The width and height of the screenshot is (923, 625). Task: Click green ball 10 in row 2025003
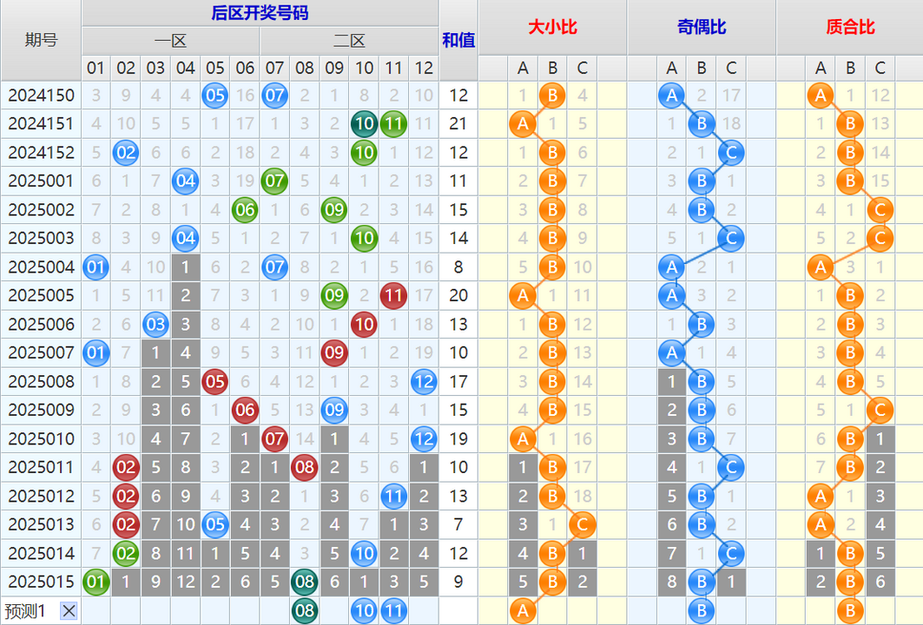[x=364, y=238]
